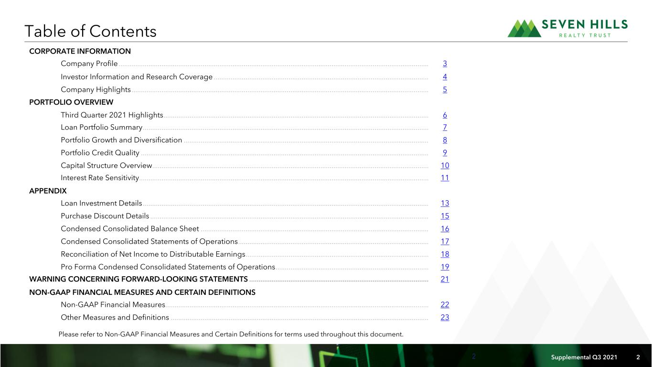Select the 'Please refer to Non-GAAP' footnote
Image resolution: width=652 pixels, height=367 pixels.
(x=231, y=334)
